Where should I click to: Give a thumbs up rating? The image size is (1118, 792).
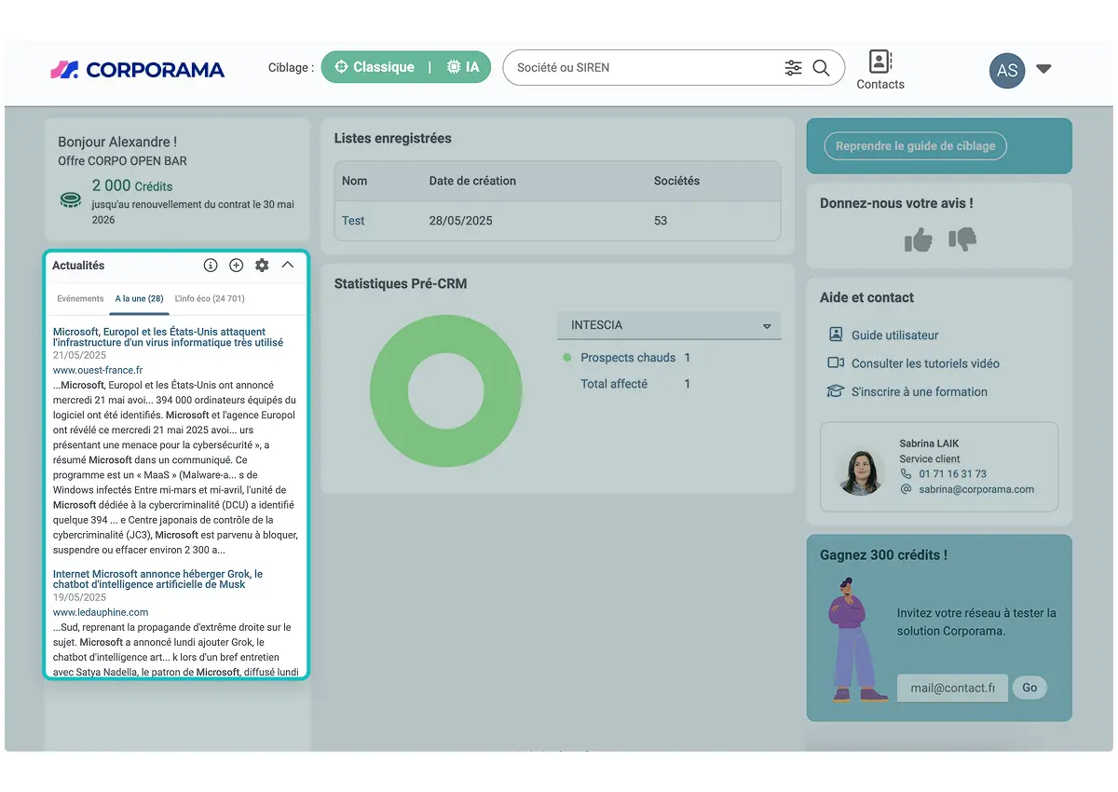click(919, 240)
